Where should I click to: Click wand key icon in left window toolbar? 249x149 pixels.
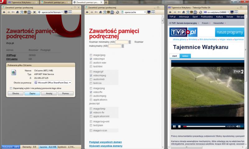click(13, 12)
